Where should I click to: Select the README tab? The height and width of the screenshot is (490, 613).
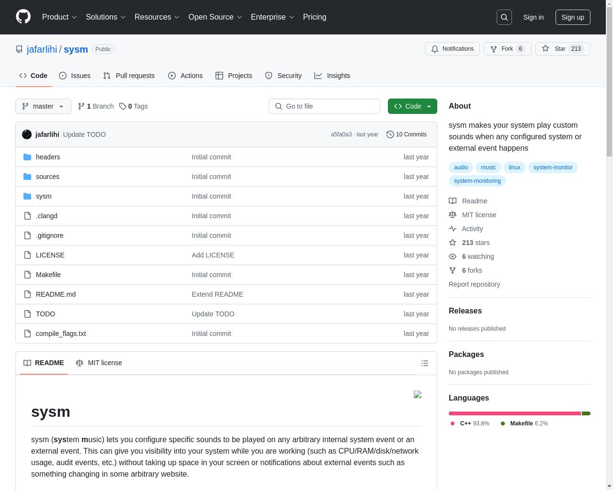44,363
